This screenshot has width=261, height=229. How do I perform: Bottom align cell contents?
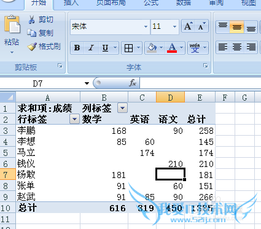click(x=251, y=27)
